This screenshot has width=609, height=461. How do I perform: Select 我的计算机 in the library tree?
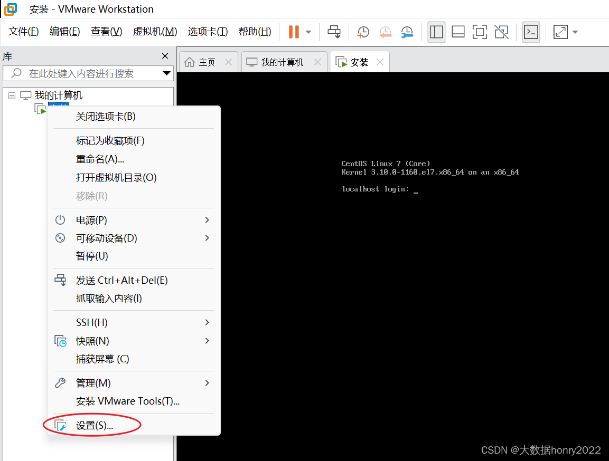pos(58,95)
